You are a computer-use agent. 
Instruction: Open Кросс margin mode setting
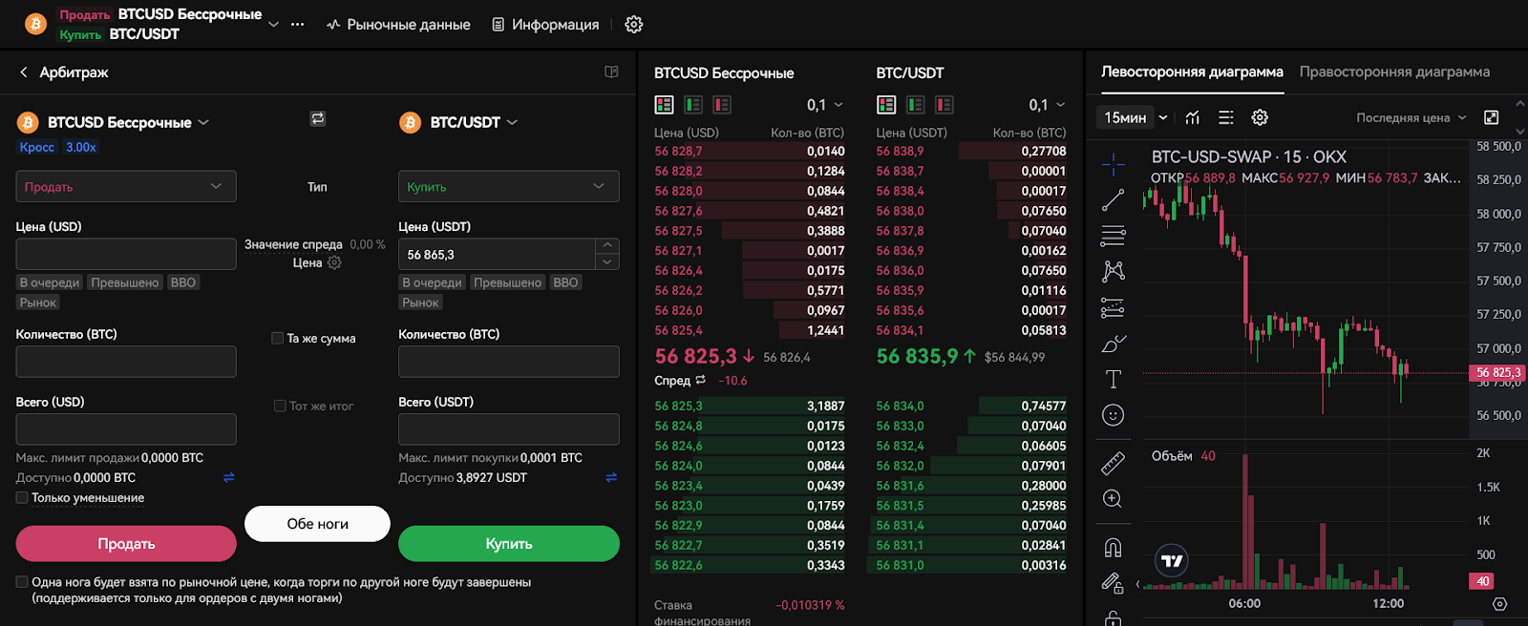pos(37,147)
